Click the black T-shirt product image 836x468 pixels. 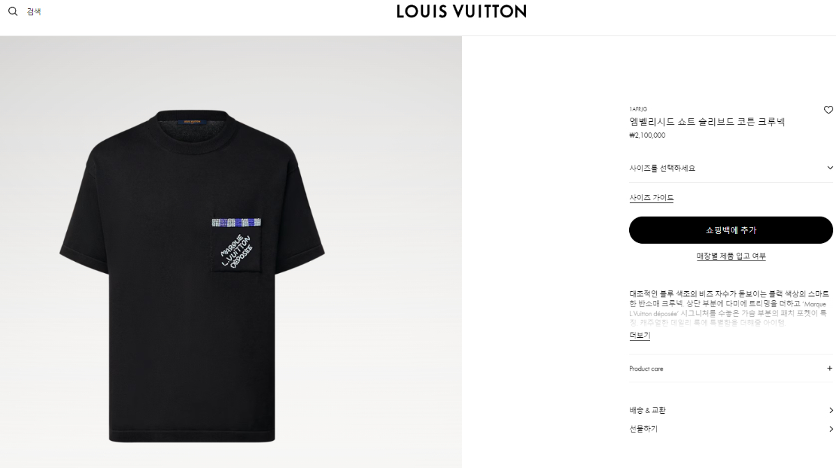[192, 275]
